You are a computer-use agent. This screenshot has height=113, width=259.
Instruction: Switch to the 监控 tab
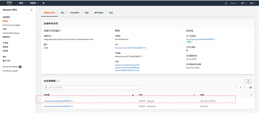pyautogui.click(x=62, y=13)
